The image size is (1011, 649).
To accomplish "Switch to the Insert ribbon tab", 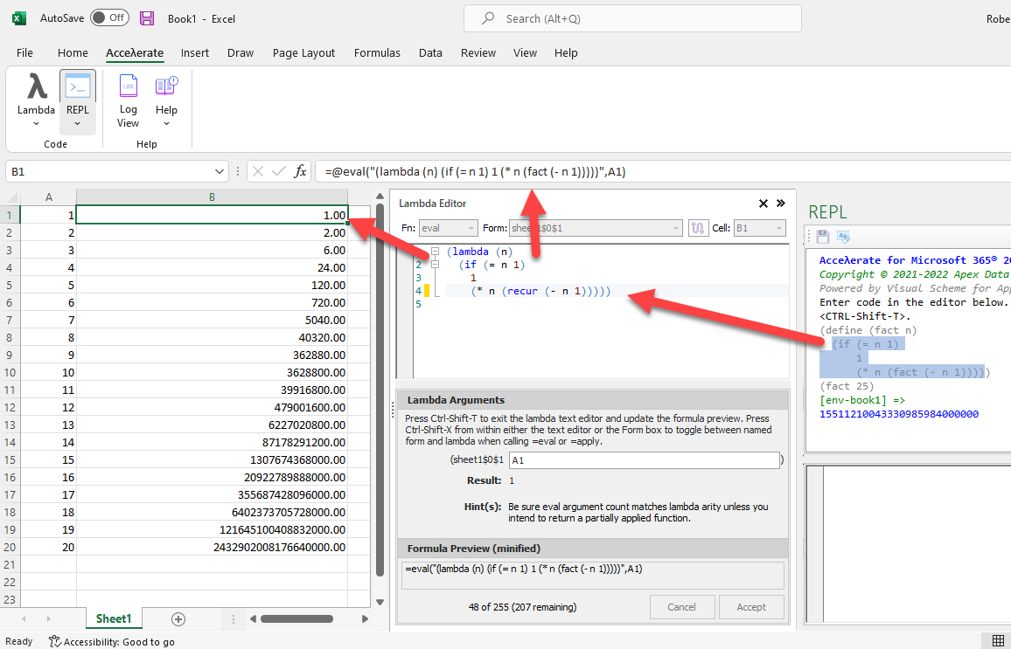I will point(195,52).
